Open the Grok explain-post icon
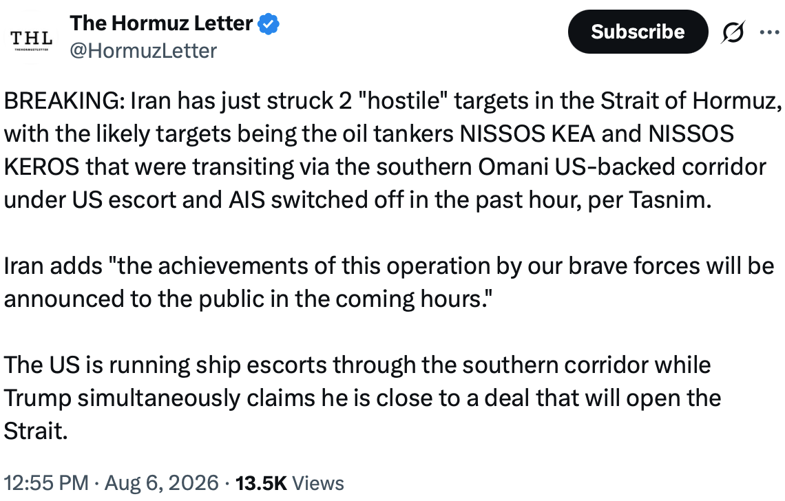 pyautogui.click(x=733, y=32)
